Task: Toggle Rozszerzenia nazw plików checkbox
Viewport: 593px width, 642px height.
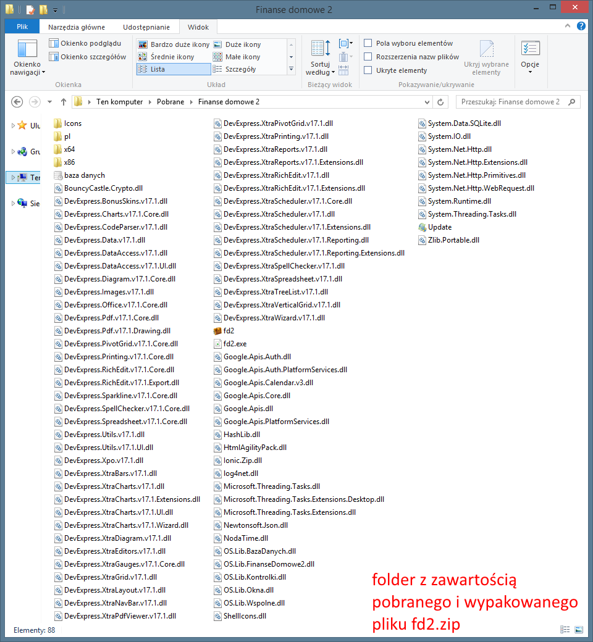Action: pyautogui.click(x=368, y=57)
